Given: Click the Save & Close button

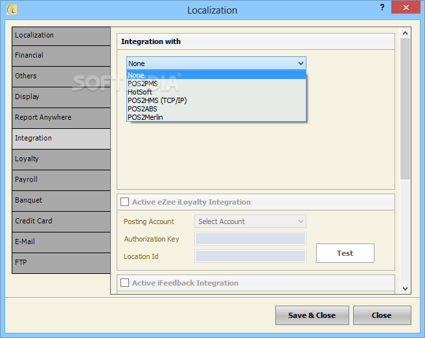Looking at the screenshot, I should pyautogui.click(x=312, y=315).
